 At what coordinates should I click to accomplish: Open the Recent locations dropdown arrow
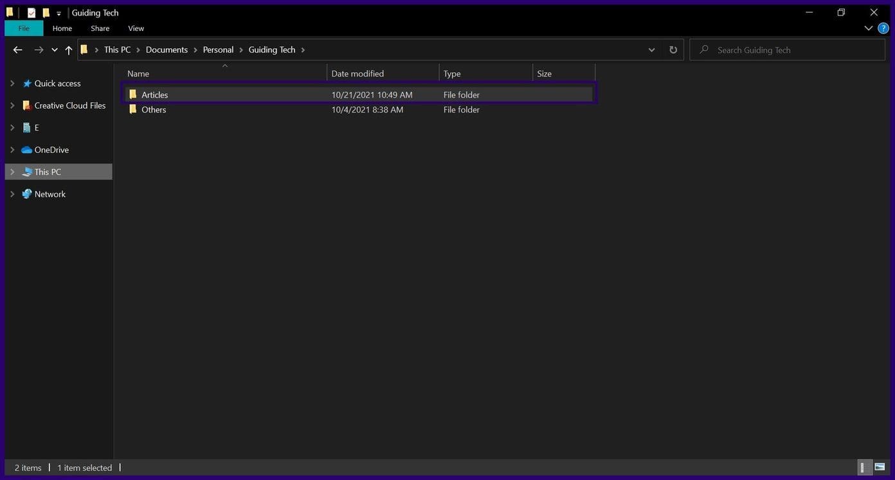(54, 50)
